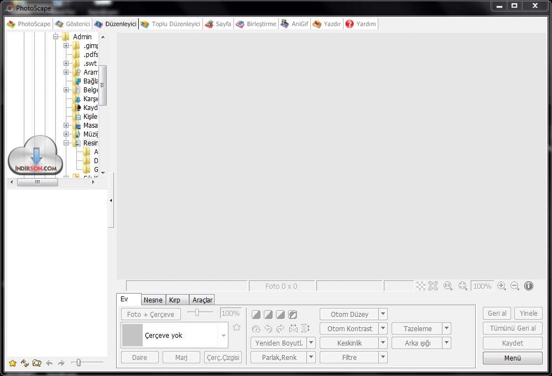Go to the PhotoScape home tab

click(x=29, y=24)
